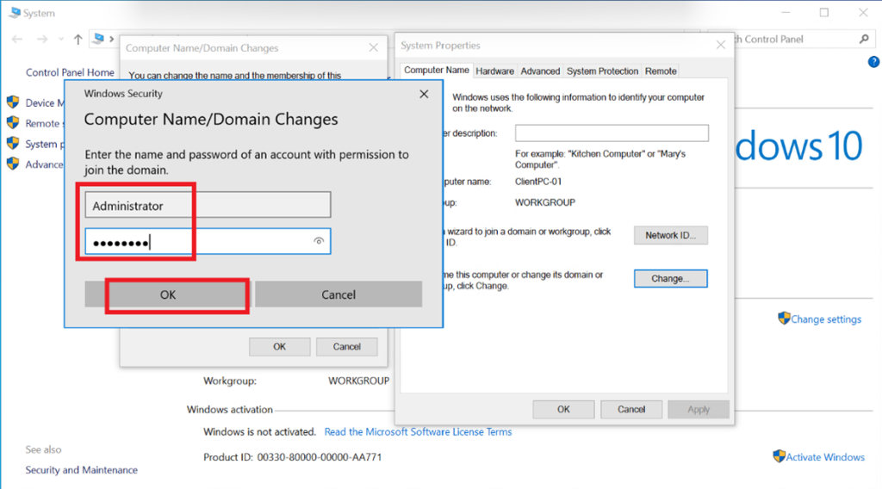
Task: Click the Change... button in System Properties
Action: click(x=670, y=279)
